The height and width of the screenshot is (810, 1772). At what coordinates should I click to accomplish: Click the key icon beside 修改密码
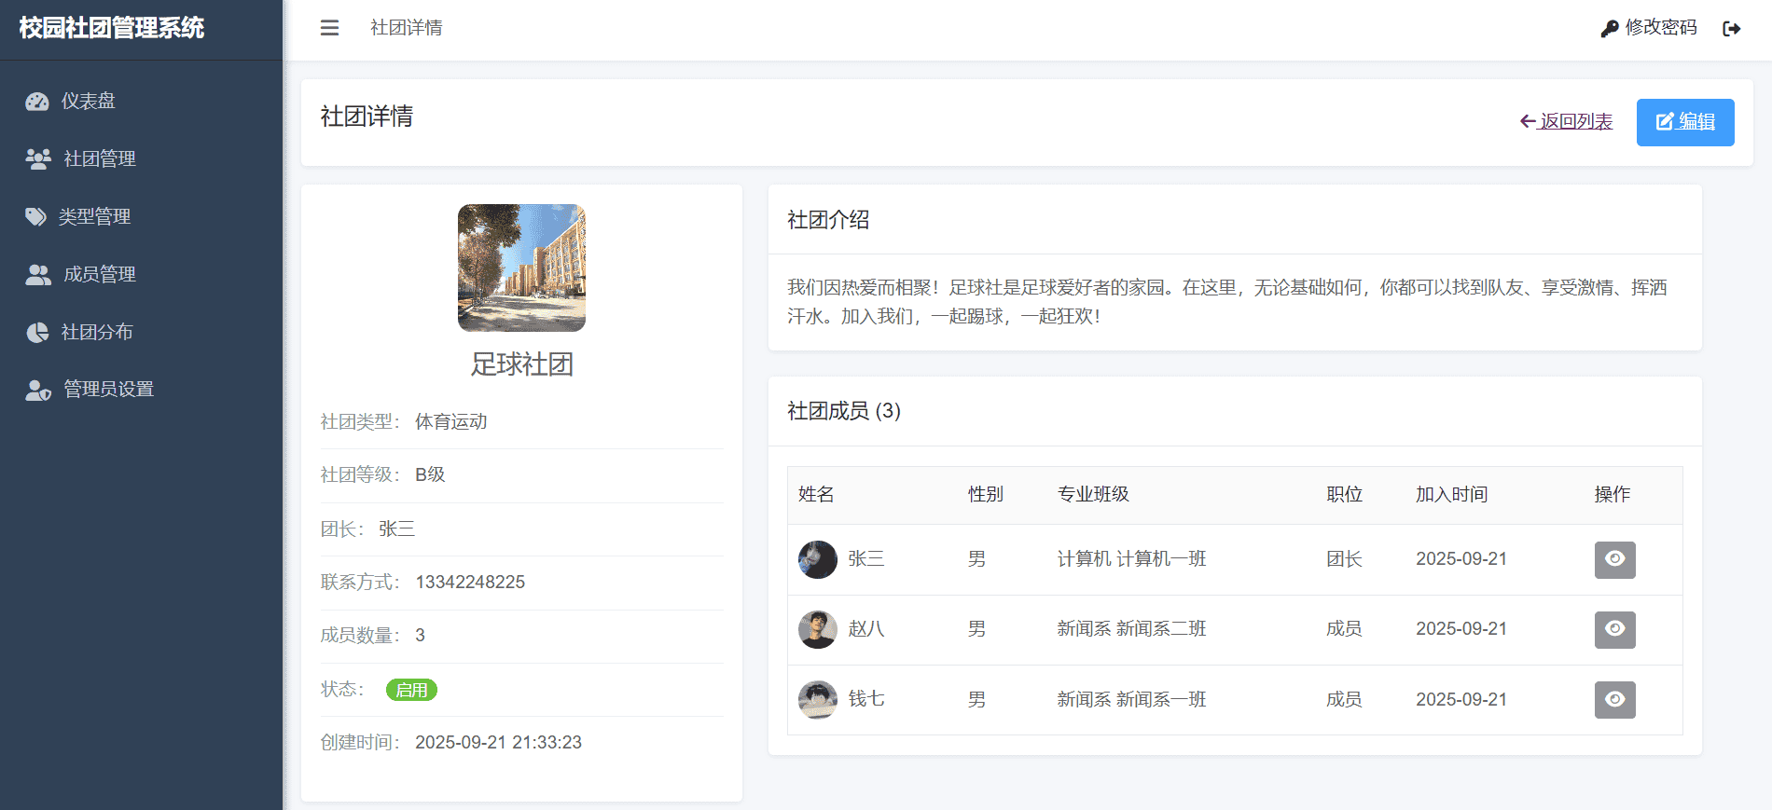coord(1610,29)
